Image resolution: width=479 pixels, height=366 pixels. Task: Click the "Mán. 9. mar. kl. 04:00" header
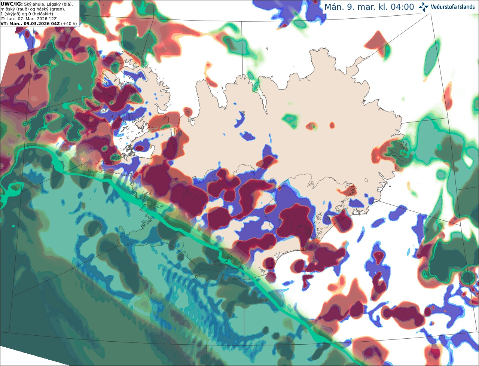369,7
